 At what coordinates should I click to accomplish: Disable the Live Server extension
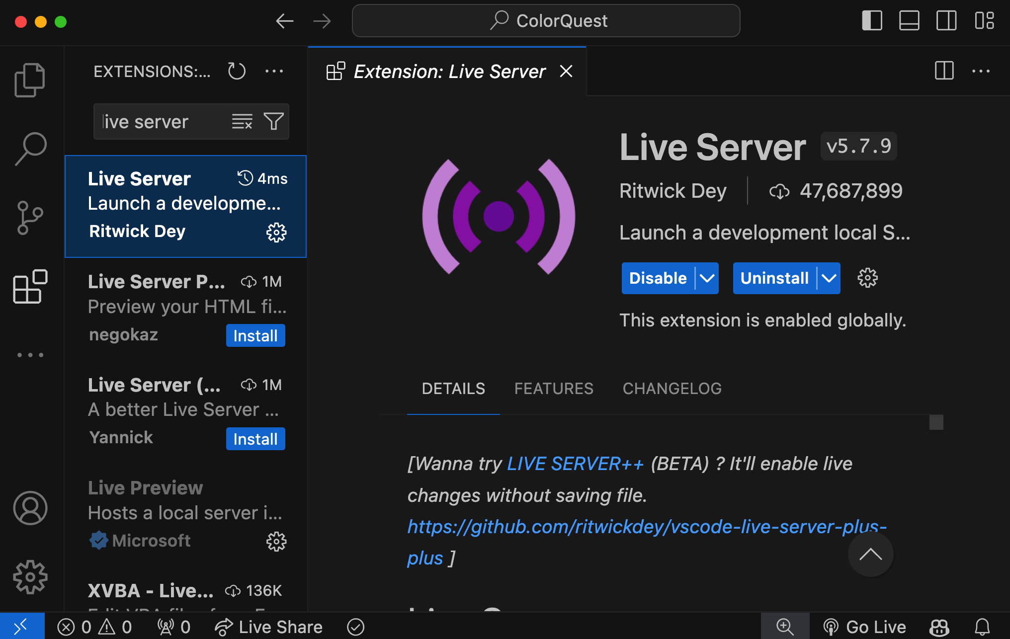tap(658, 278)
